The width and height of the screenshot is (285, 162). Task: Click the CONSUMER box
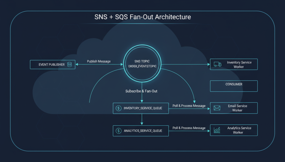(234, 86)
